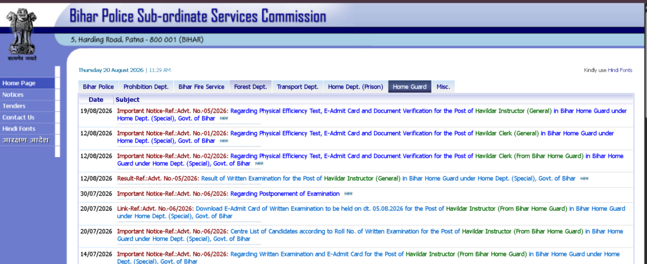The height and width of the screenshot is (264, 647).
Task: Select the Home Dept. (Prison) tab
Action: pyautogui.click(x=355, y=87)
